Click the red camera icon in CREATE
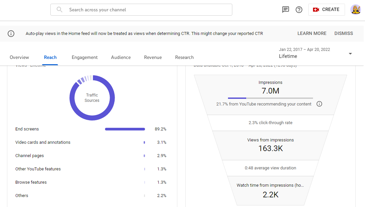365x207 pixels. pos(316,10)
